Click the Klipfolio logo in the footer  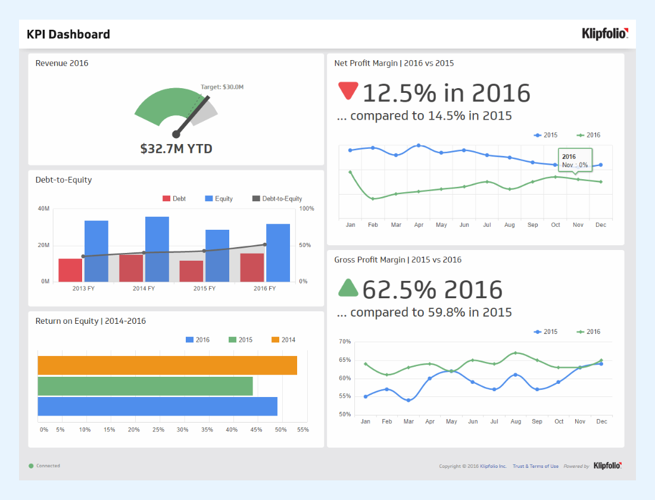(606, 466)
